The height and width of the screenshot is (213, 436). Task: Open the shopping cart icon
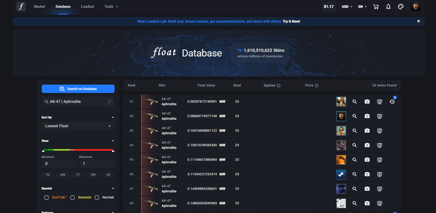[x=376, y=6]
